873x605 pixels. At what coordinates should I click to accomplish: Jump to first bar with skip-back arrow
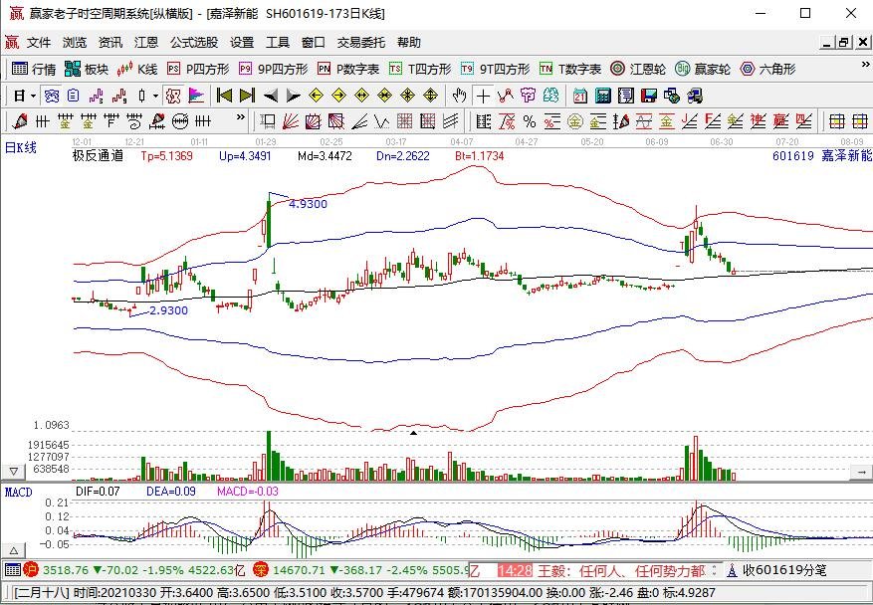[x=224, y=96]
